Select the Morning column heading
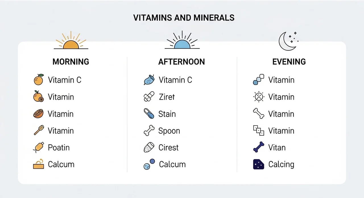The image size is (364, 198). pos(71,62)
